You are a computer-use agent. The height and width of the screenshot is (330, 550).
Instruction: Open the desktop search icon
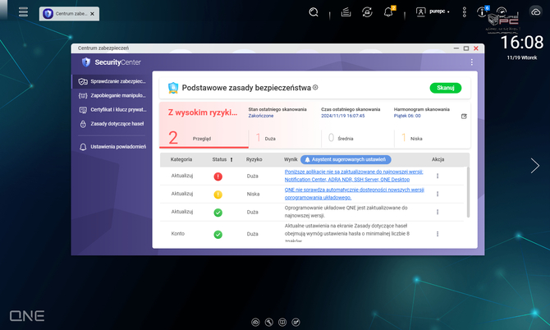(x=314, y=12)
